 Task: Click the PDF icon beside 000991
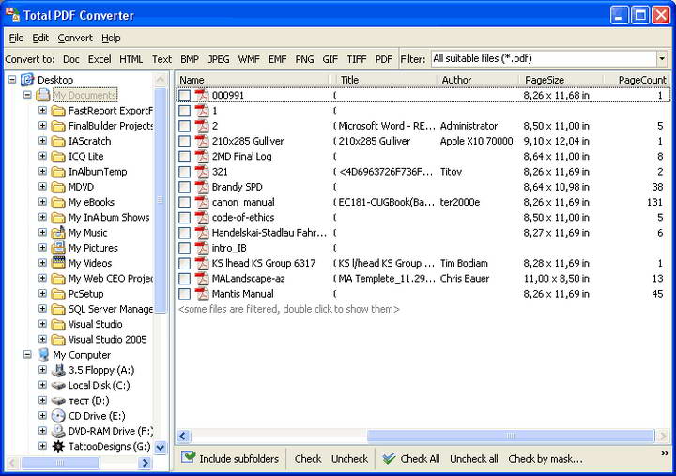pyautogui.click(x=201, y=95)
